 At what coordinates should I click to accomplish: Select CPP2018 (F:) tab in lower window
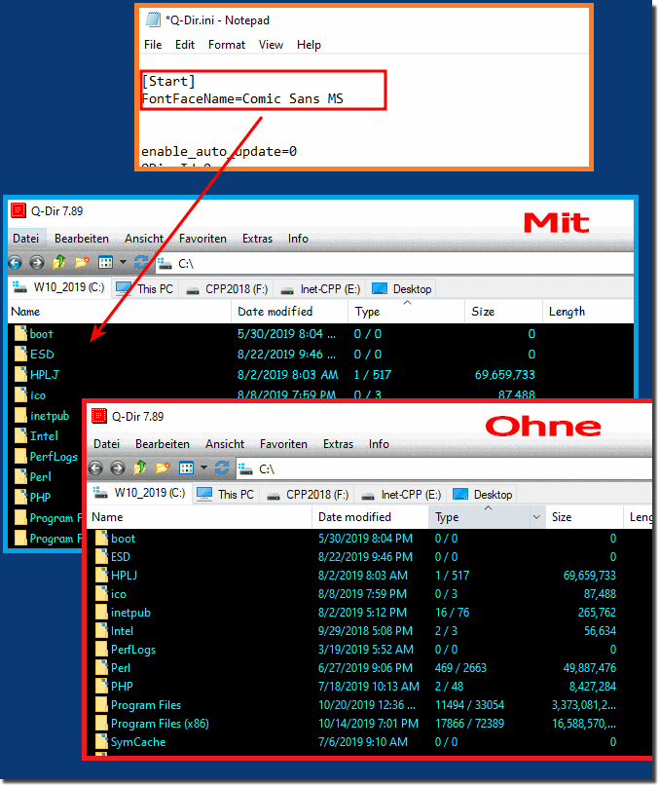click(x=308, y=495)
